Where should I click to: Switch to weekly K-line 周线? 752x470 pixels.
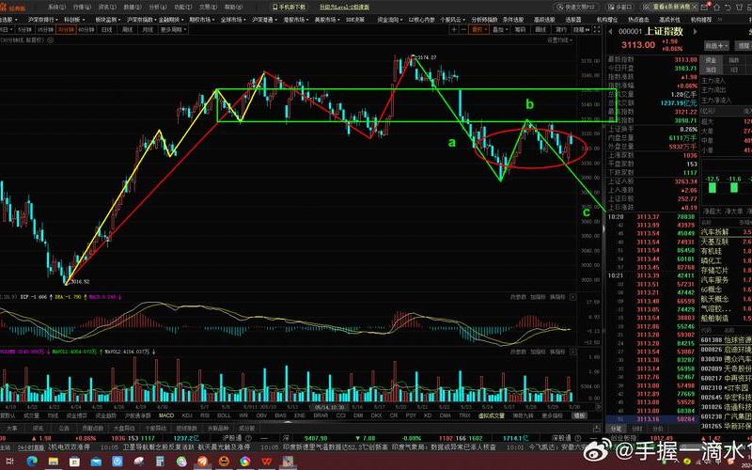[127, 30]
